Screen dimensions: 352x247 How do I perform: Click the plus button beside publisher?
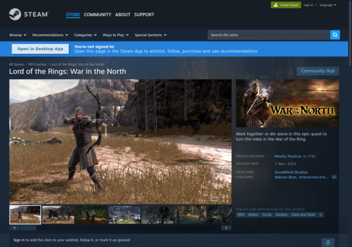pyautogui.click(x=334, y=177)
